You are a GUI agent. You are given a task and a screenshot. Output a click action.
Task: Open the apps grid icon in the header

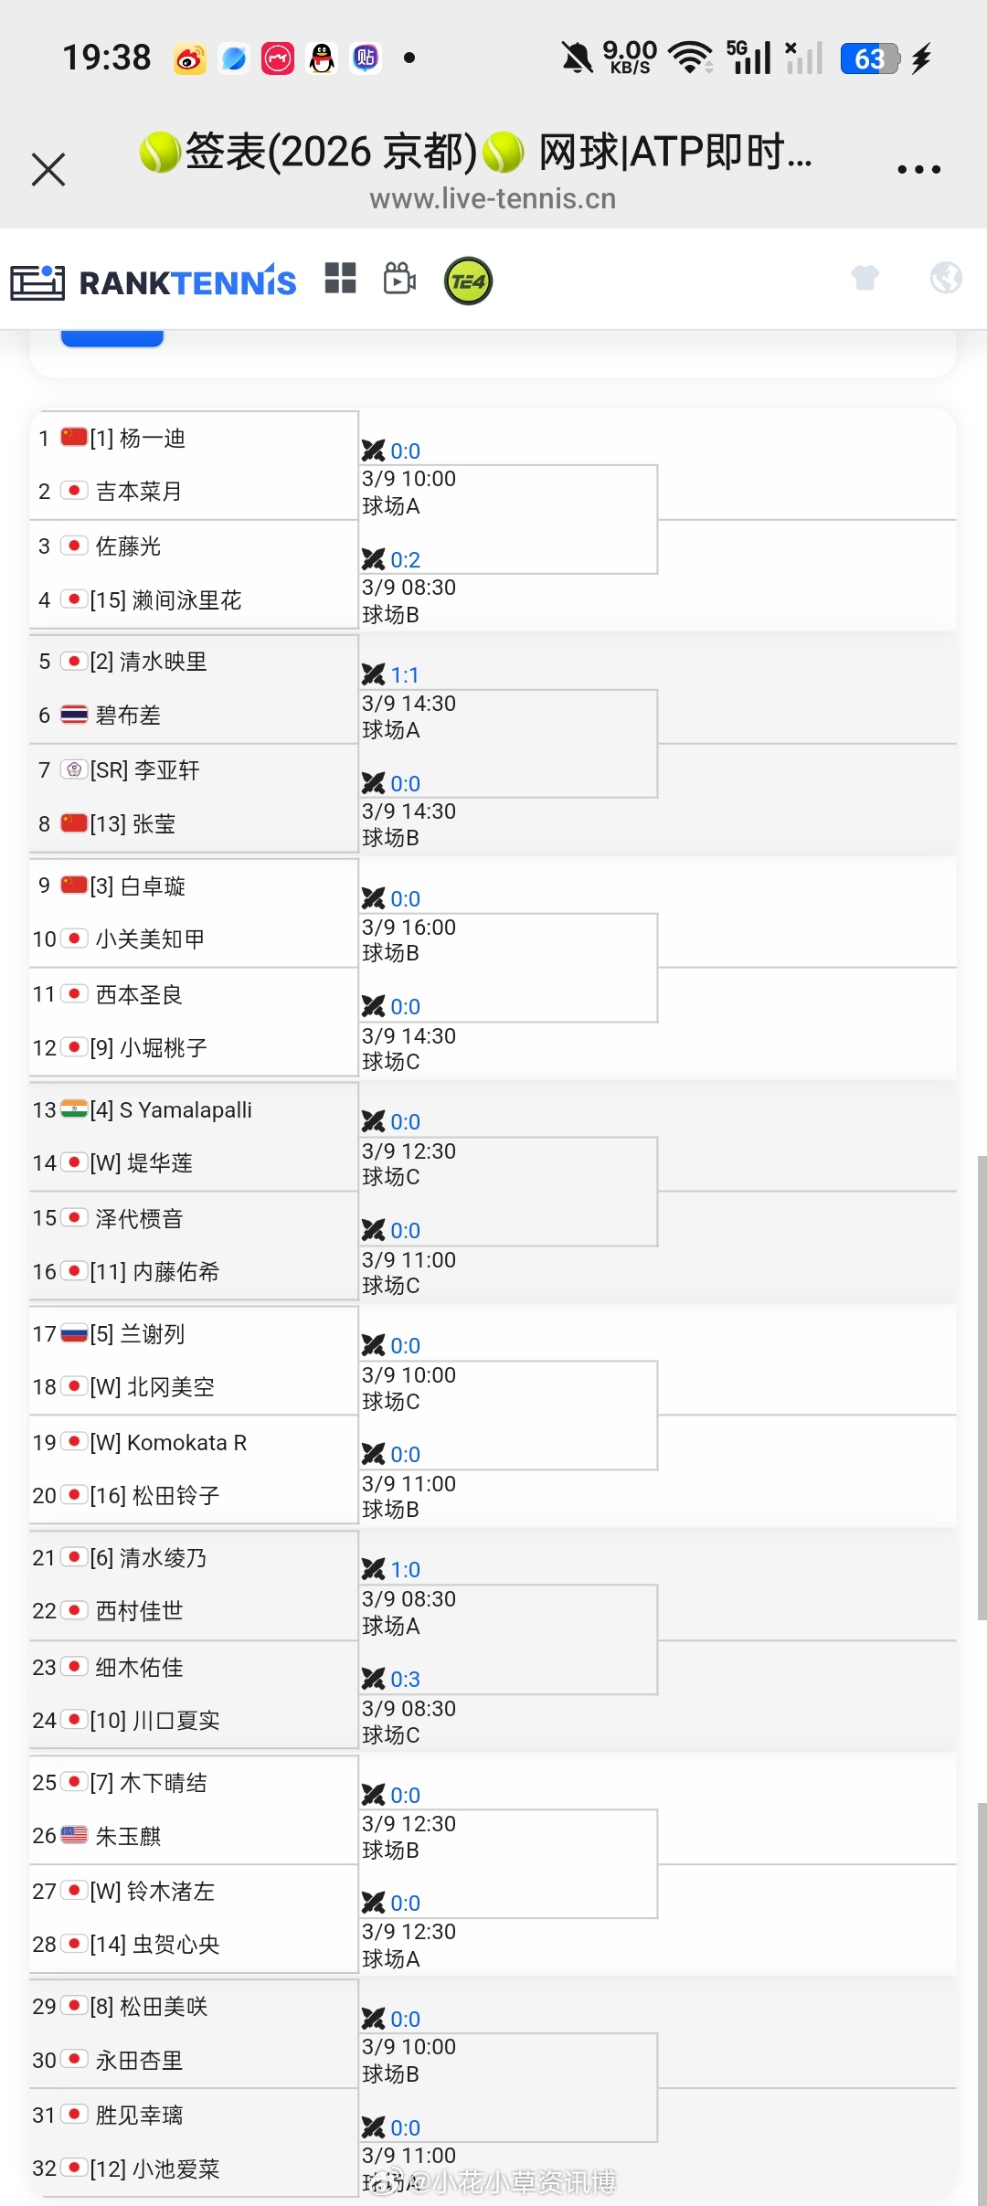coord(340,279)
